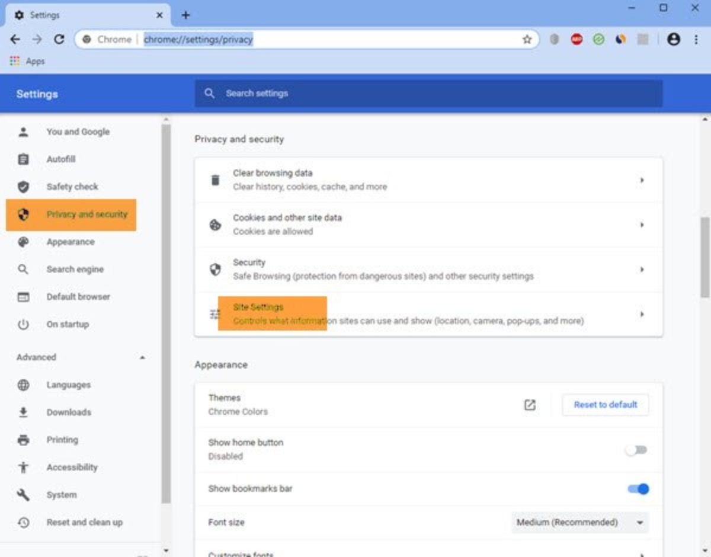Click the trash icon beside Clear browsing data

215,180
